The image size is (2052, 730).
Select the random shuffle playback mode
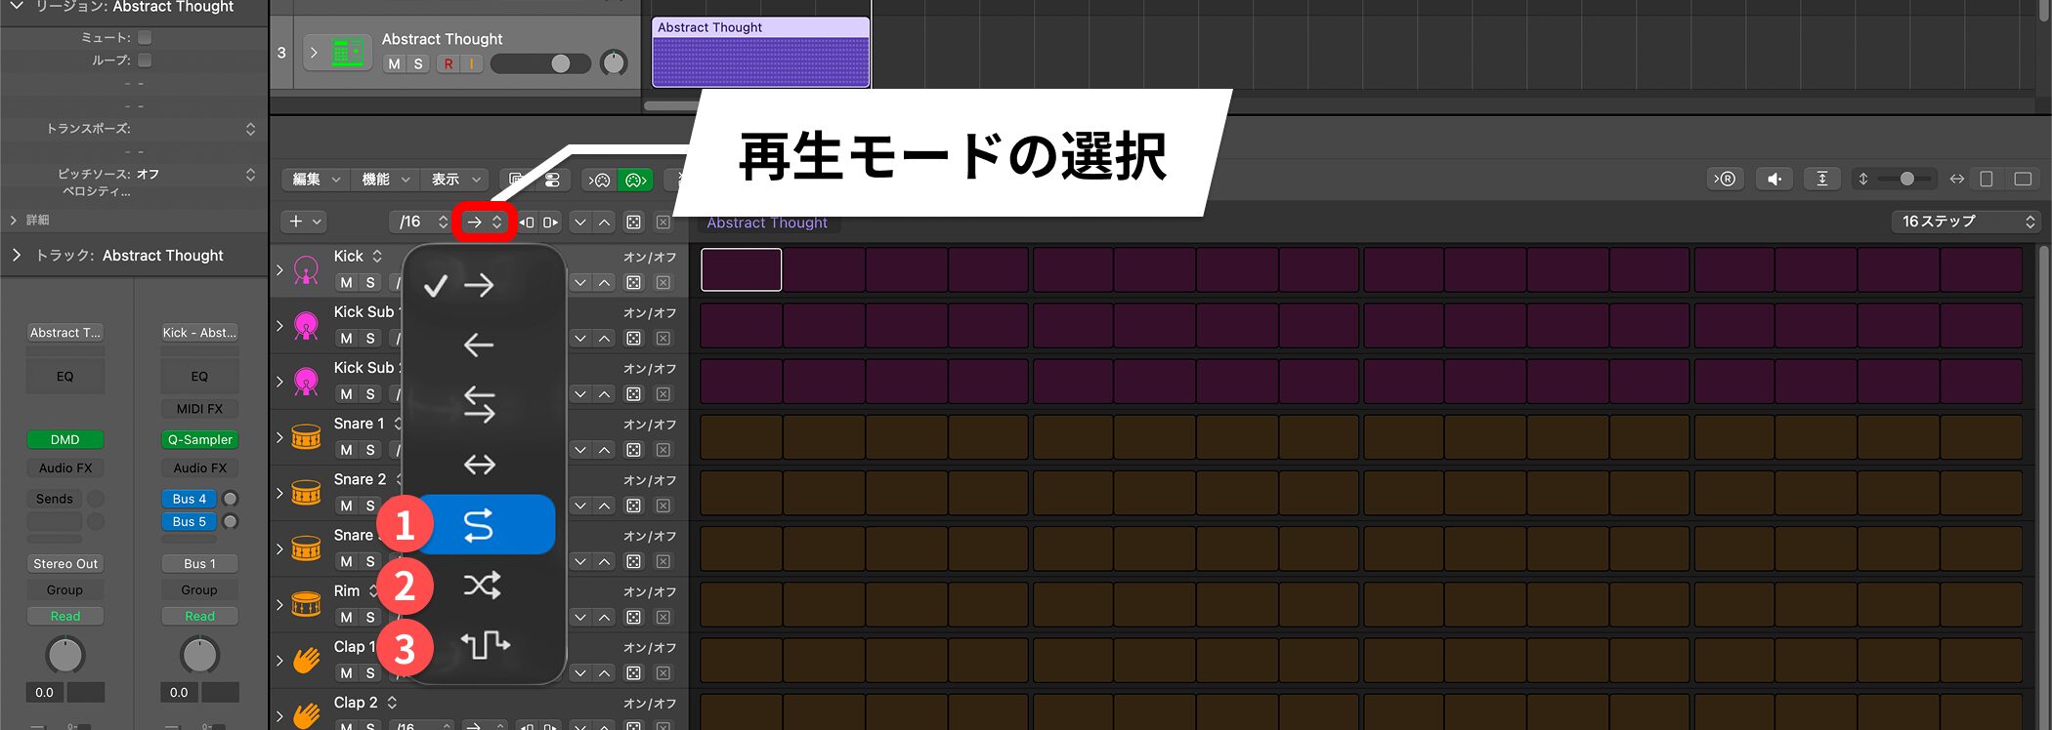tap(481, 586)
